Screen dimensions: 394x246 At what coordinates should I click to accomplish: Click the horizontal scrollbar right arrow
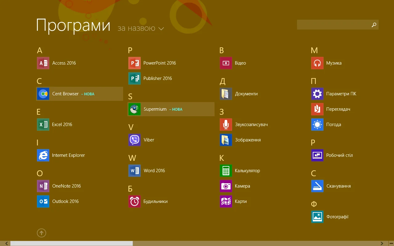(x=382, y=244)
